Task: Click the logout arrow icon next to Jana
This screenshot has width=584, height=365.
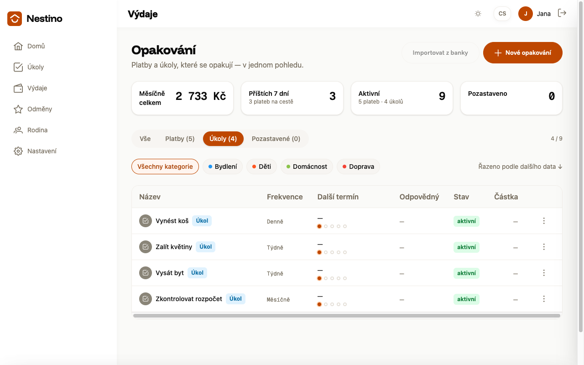Action: tap(562, 13)
